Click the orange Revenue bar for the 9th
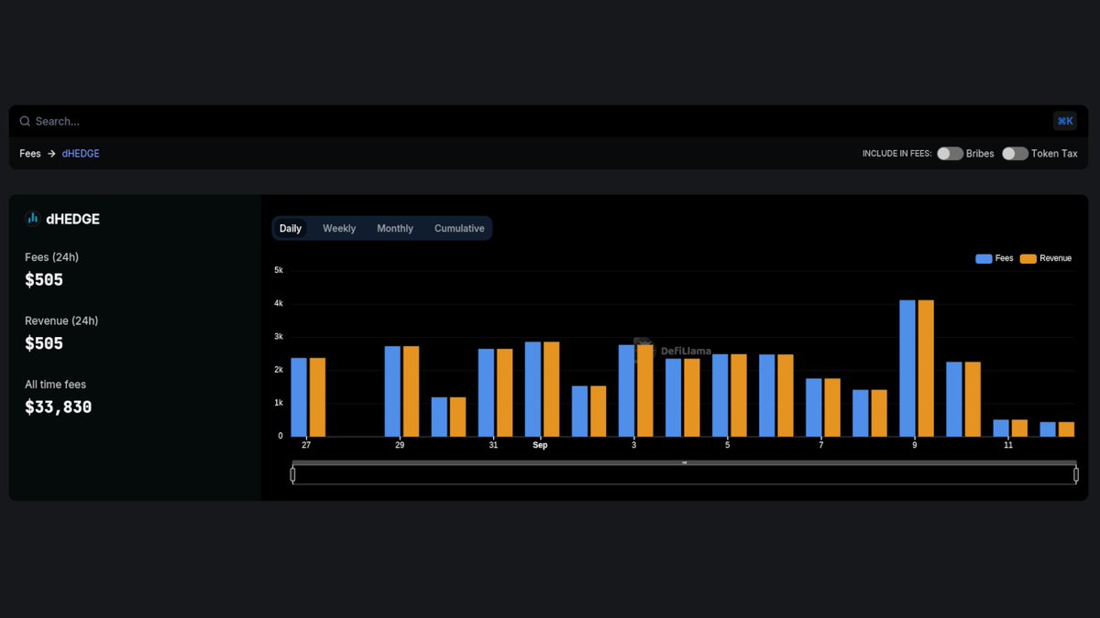The height and width of the screenshot is (618, 1100). pyautogui.click(x=926, y=368)
